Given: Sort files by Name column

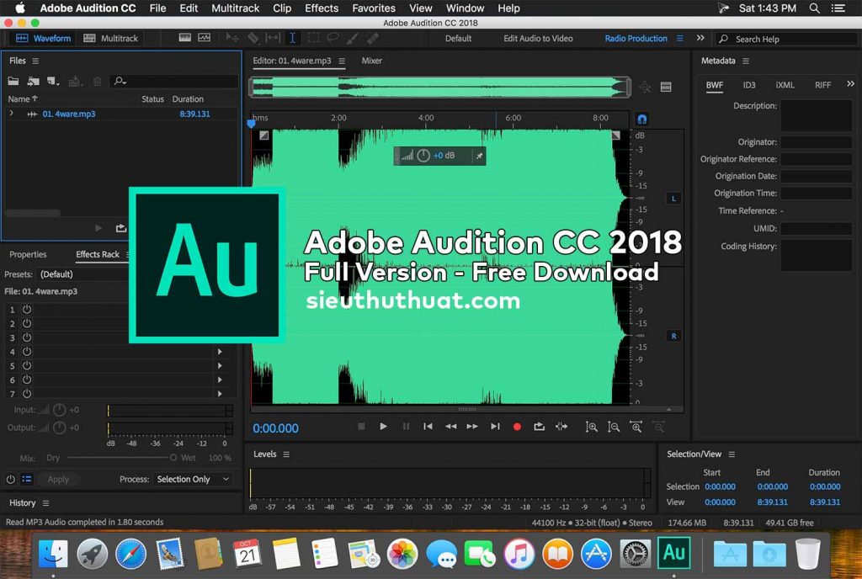Looking at the screenshot, I should click(x=23, y=98).
